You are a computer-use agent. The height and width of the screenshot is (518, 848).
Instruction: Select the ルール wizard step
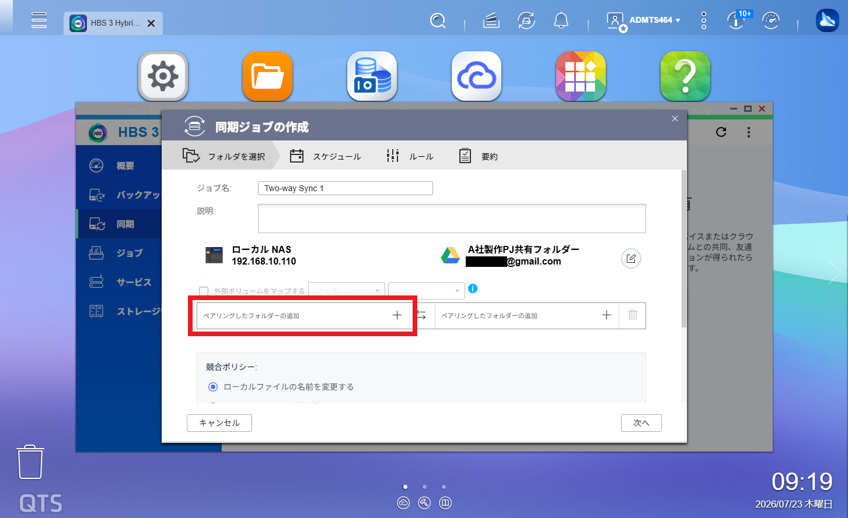[x=410, y=156]
